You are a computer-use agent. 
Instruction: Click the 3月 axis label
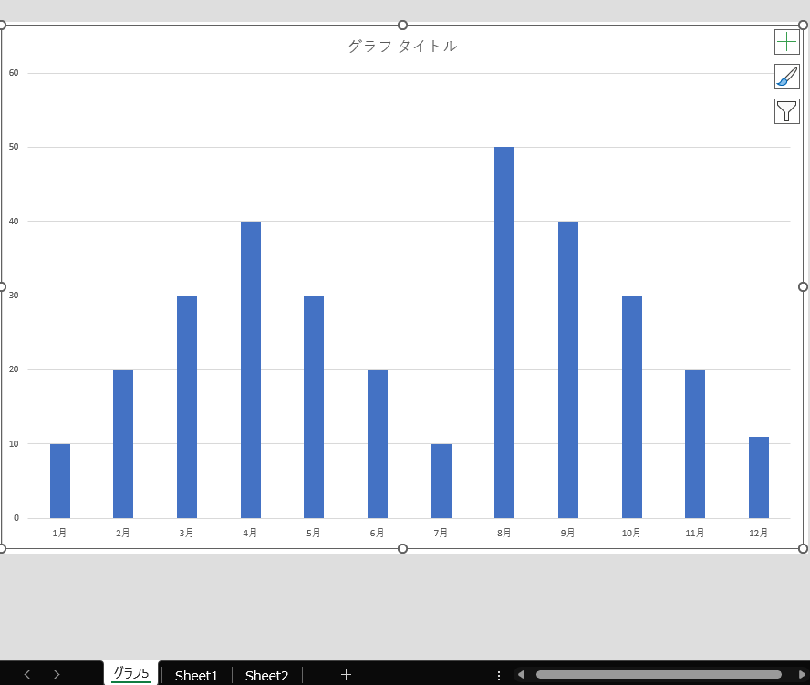(x=186, y=533)
